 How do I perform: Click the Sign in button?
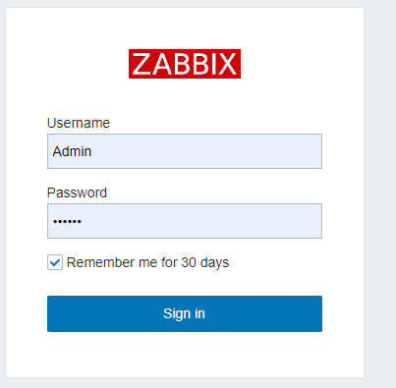click(x=185, y=313)
